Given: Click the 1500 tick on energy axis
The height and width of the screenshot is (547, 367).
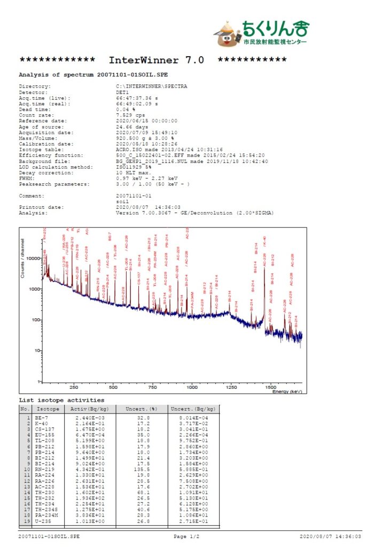Looking at the screenshot, I should click(271, 387).
